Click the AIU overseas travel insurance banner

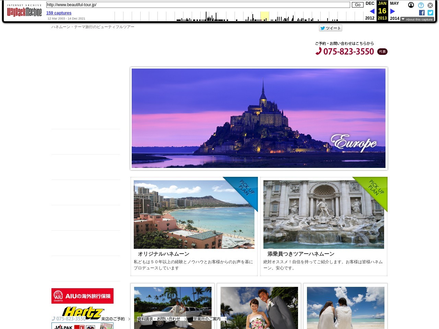(x=82, y=296)
